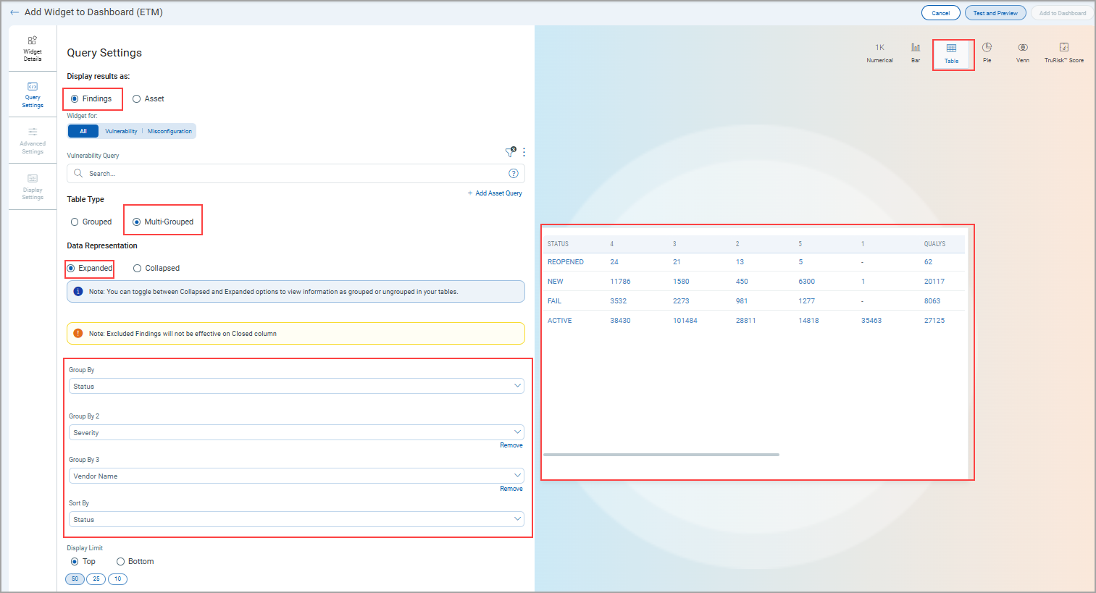Change the Severity selection in Group By 2
This screenshot has width=1096, height=593.
pyautogui.click(x=296, y=432)
